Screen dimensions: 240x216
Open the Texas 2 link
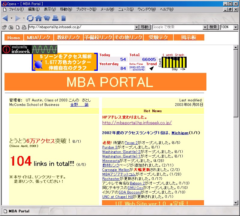131,143
